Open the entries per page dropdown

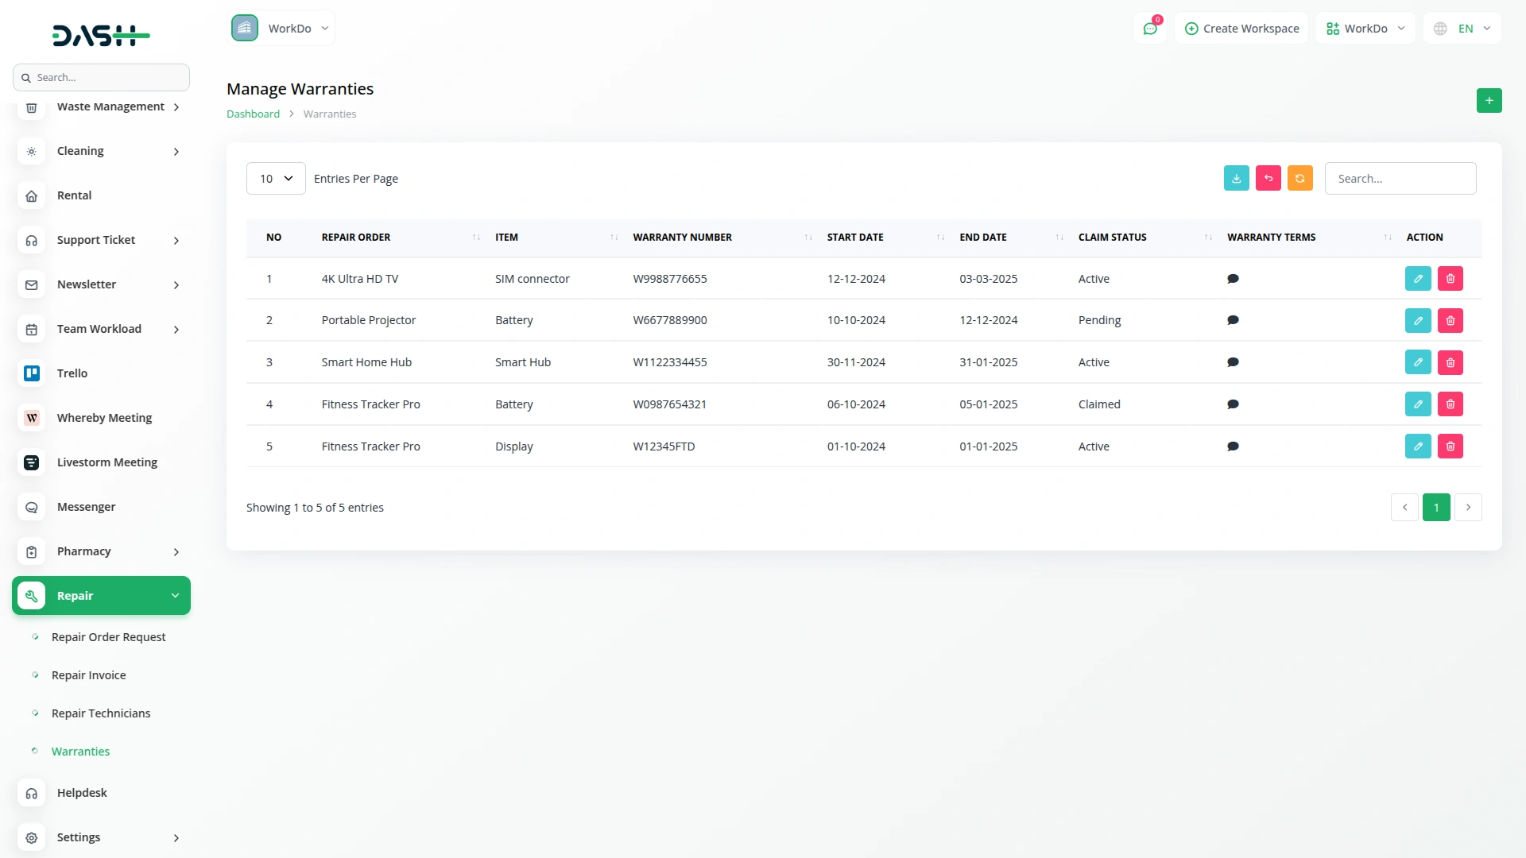click(x=275, y=178)
